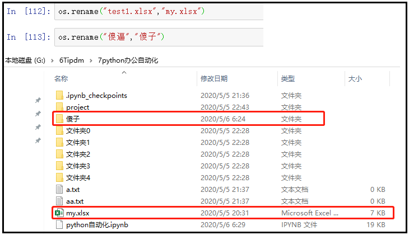
Task: Select the .ipynb_checkpoints folder icon
Action: 59,95
